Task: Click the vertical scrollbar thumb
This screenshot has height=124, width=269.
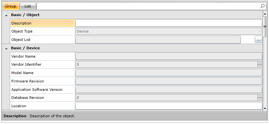Action: pos(265,27)
